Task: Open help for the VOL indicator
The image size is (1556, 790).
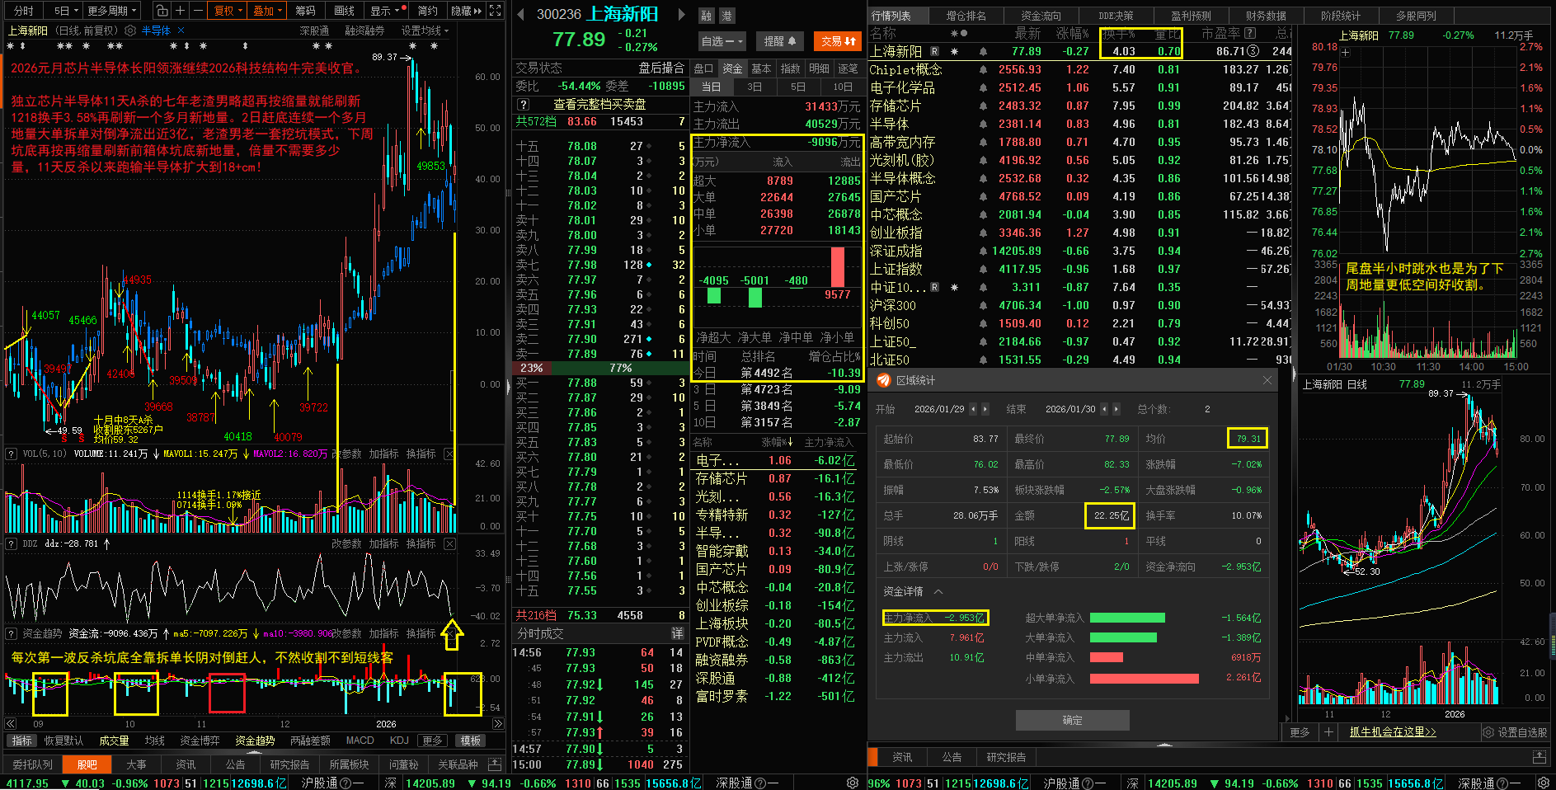Action: 12,454
